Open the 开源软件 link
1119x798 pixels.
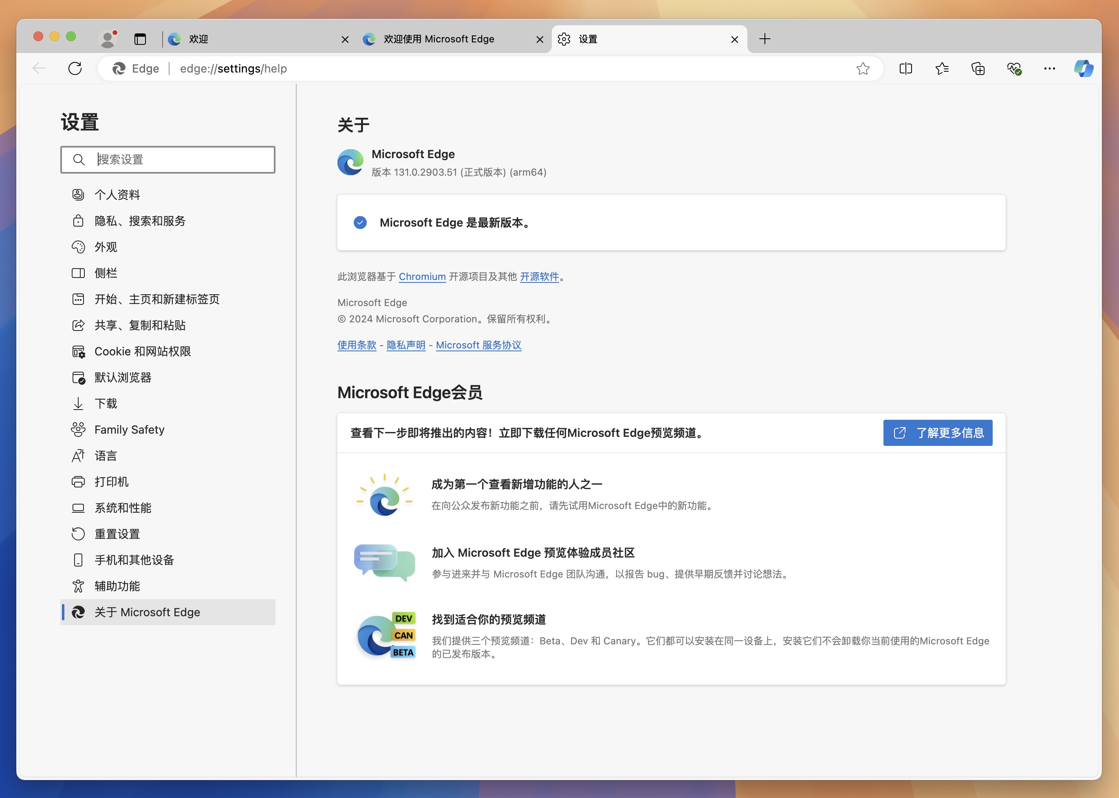pos(540,277)
